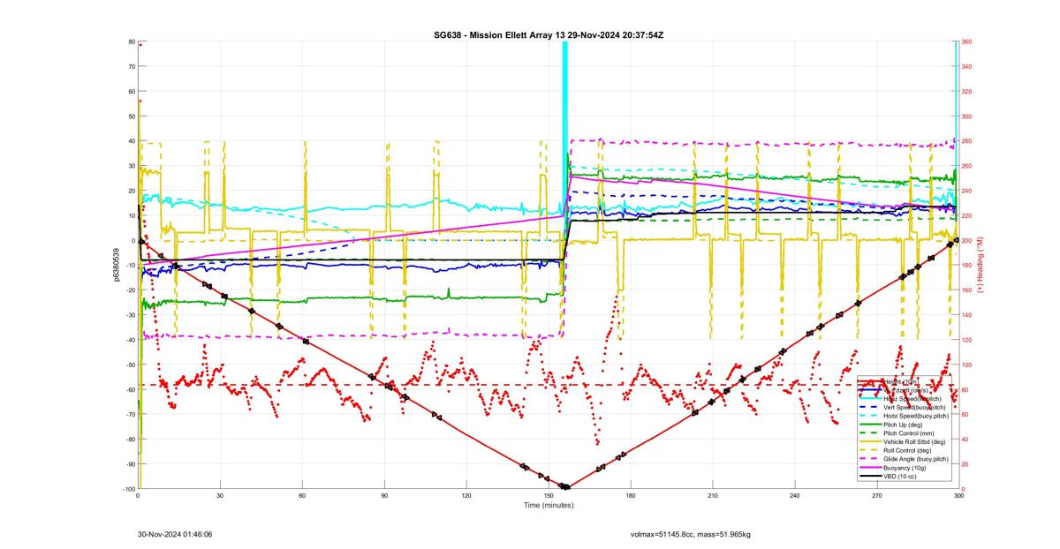Click the x-axis tick label '270'

[877, 496]
